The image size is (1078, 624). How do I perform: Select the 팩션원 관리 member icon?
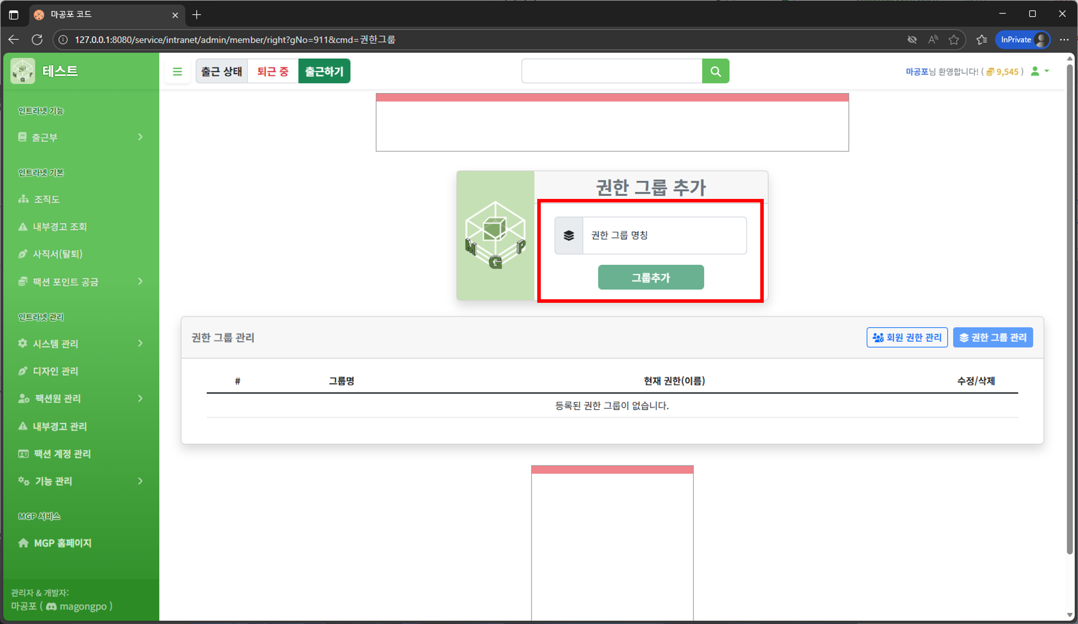(x=23, y=398)
